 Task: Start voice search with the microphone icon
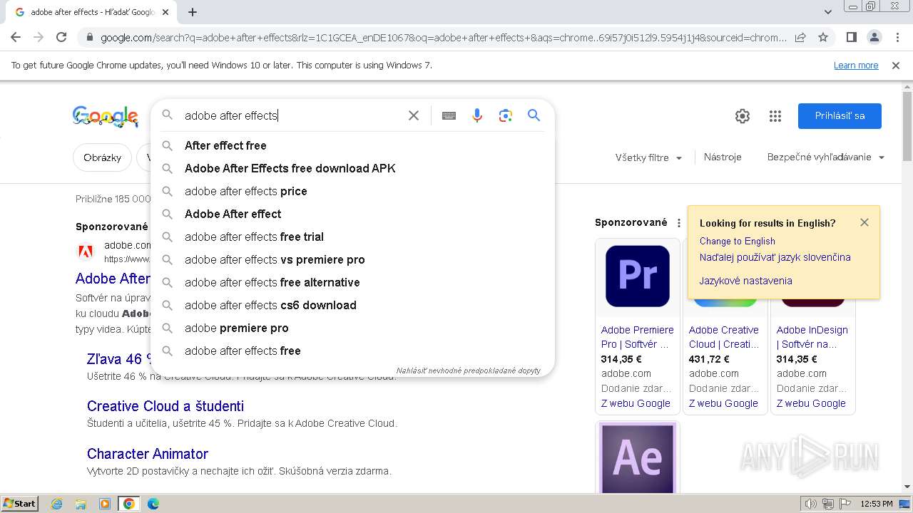(x=477, y=115)
